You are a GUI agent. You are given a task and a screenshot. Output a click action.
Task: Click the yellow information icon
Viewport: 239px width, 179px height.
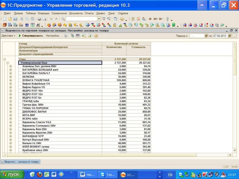click(122, 19)
